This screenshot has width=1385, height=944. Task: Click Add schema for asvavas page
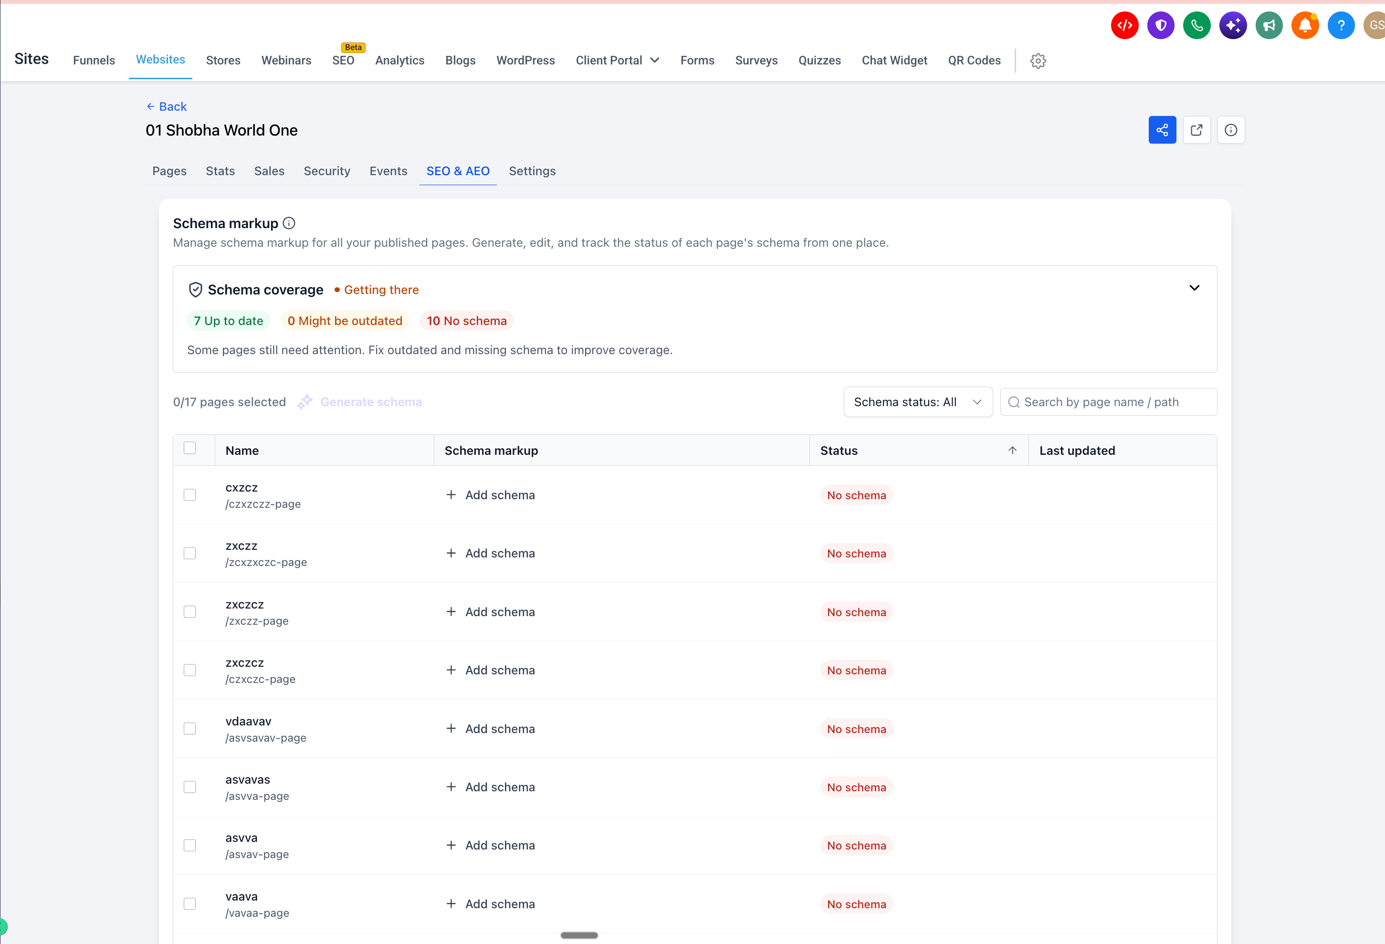pos(491,787)
